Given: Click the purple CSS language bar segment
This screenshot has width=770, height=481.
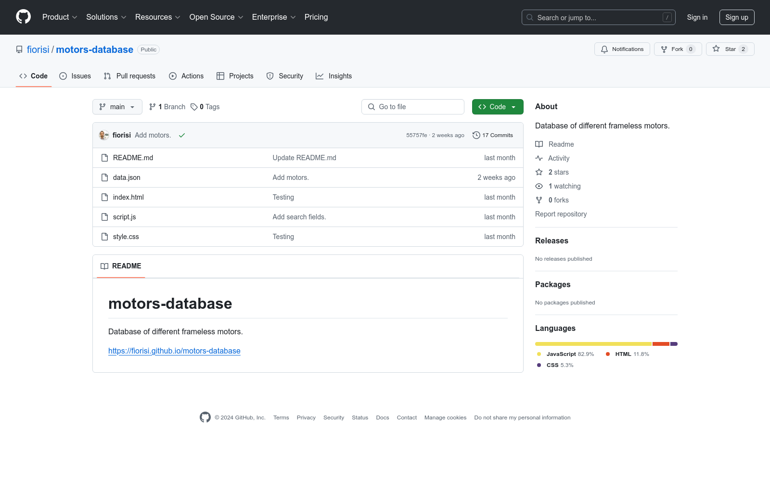Looking at the screenshot, I should [x=674, y=344].
